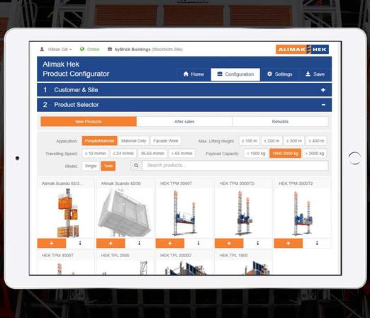Toggle payload capacity 1000-2000 kg
This screenshot has width=370, height=318.
(285, 154)
